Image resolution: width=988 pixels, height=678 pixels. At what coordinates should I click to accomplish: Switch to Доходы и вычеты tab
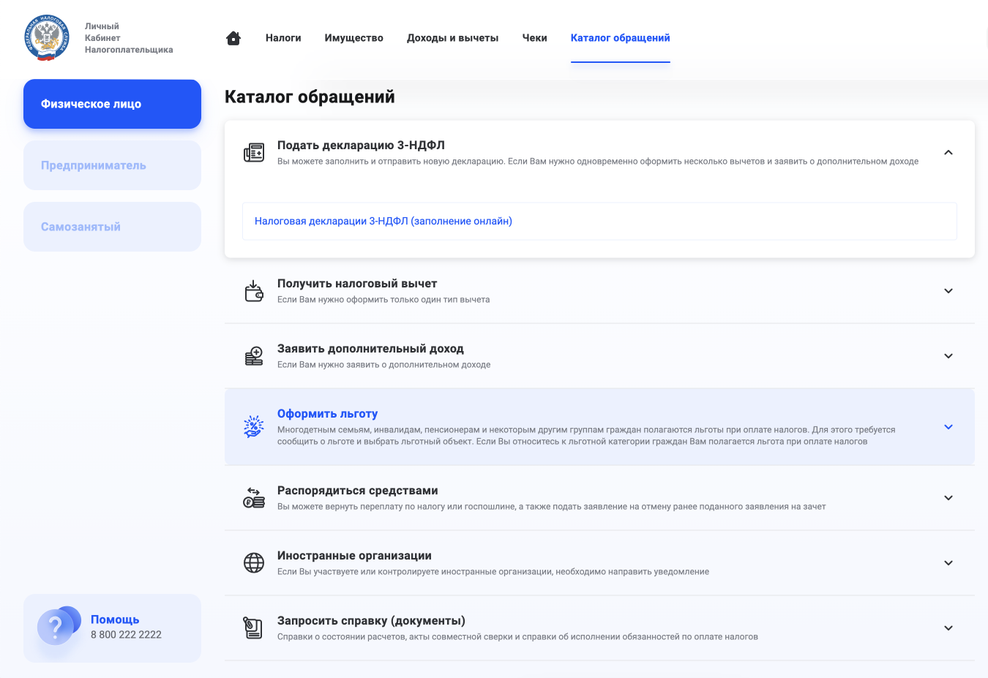[453, 38]
